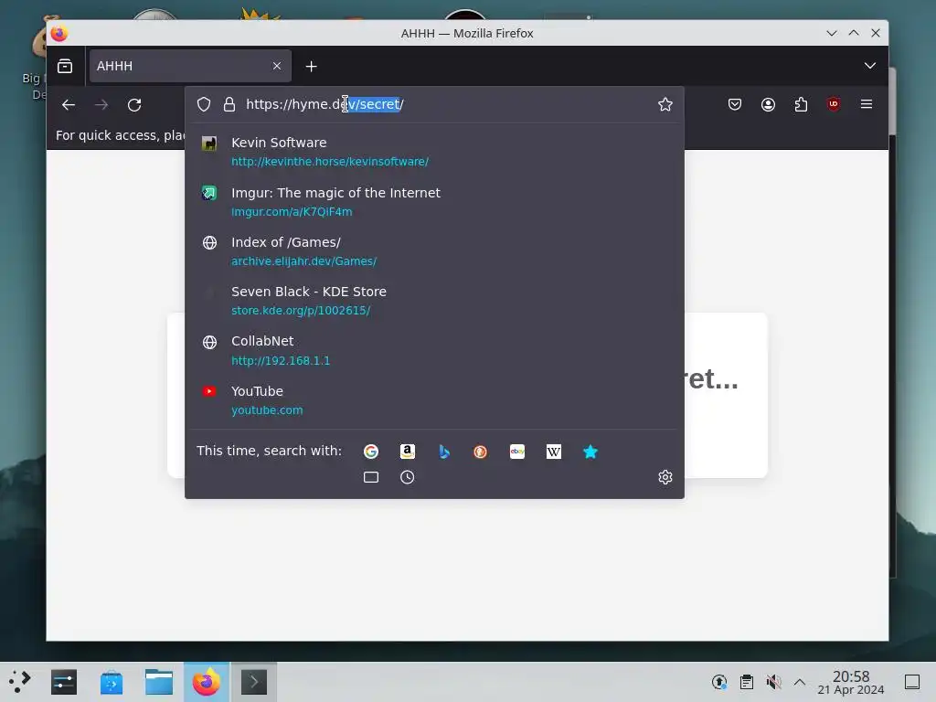This screenshot has width=936, height=702.
Task: Select YouTube suggestion
Action: 434,400
